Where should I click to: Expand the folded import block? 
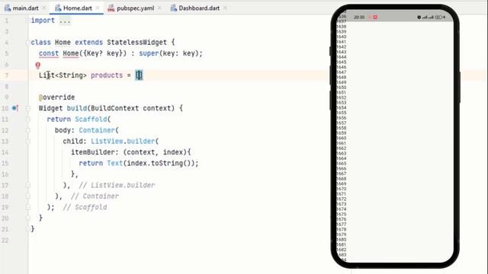(27, 21)
